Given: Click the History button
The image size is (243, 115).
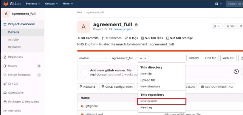Looking at the screenshot, I should [x=194, y=58].
